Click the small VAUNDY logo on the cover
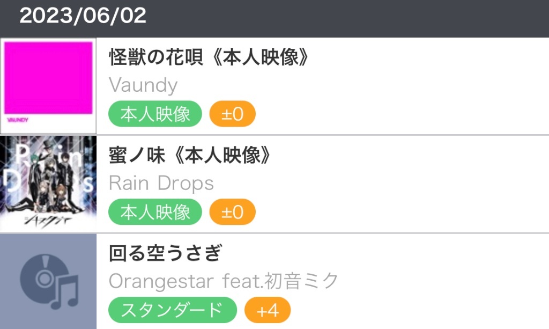The width and height of the screenshot is (549, 329). [x=18, y=120]
